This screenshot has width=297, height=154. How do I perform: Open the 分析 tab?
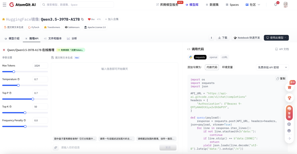tap(72, 38)
